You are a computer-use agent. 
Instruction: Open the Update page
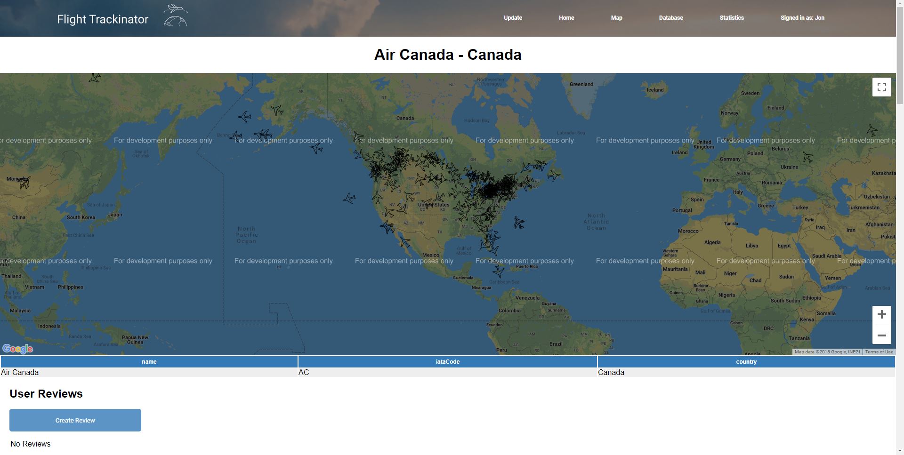point(513,18)
